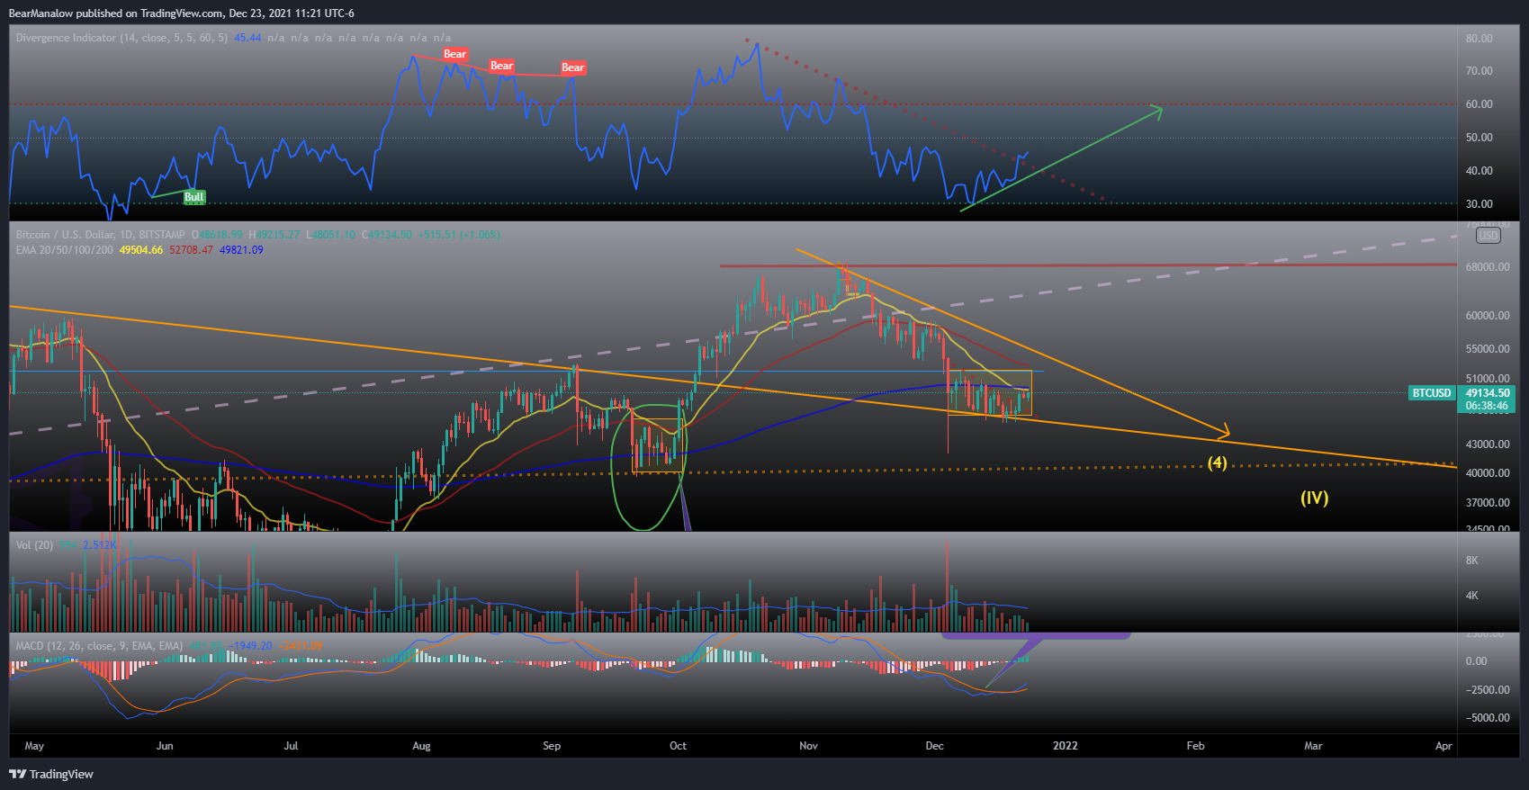Click the 68000.00 price axis label
Screen dimensions: 1529x790
tap(1488, 267)
